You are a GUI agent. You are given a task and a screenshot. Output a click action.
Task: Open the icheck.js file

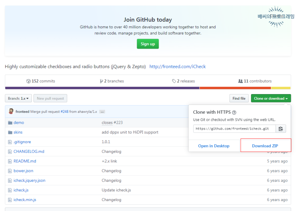tap(21, 190)
